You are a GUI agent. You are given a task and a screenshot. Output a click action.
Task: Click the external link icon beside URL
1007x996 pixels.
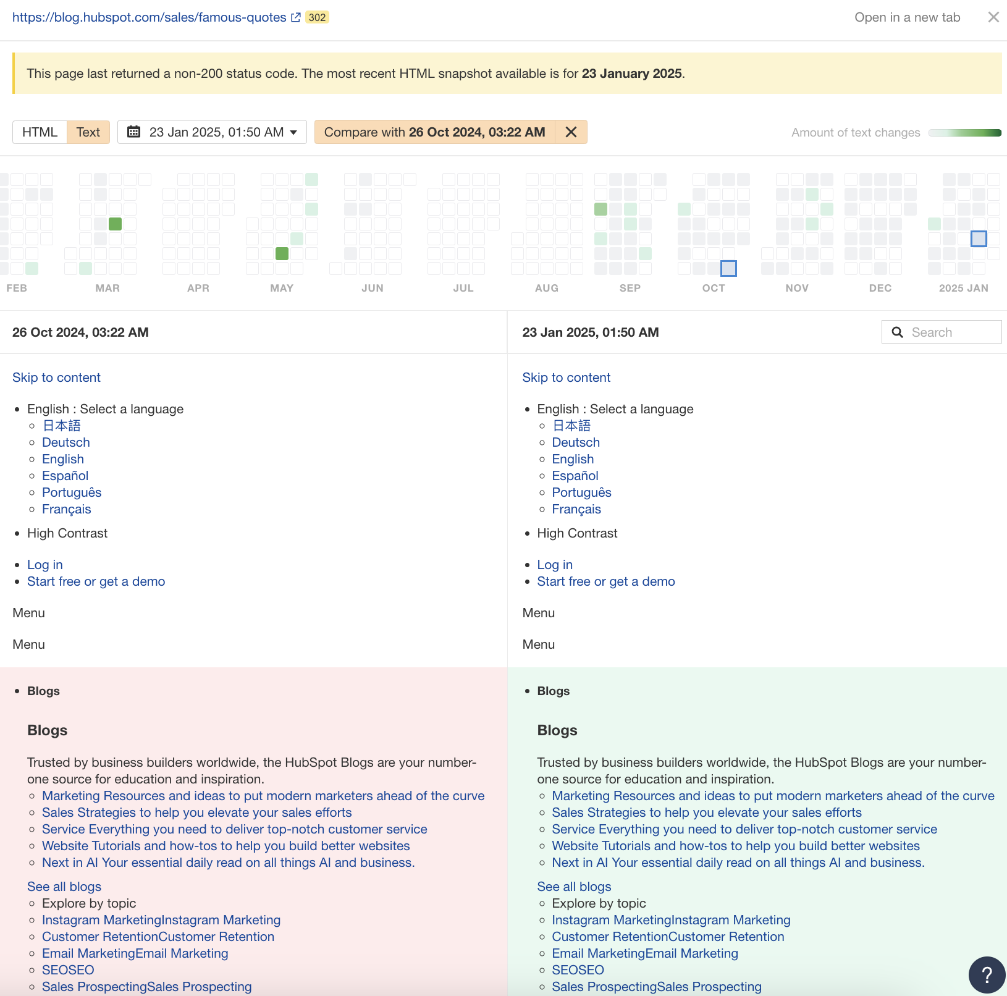[296, 17]
